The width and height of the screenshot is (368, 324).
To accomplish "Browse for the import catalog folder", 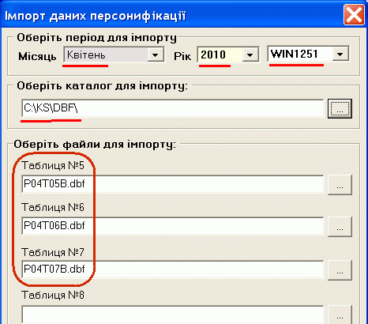I will coord(340,108).
